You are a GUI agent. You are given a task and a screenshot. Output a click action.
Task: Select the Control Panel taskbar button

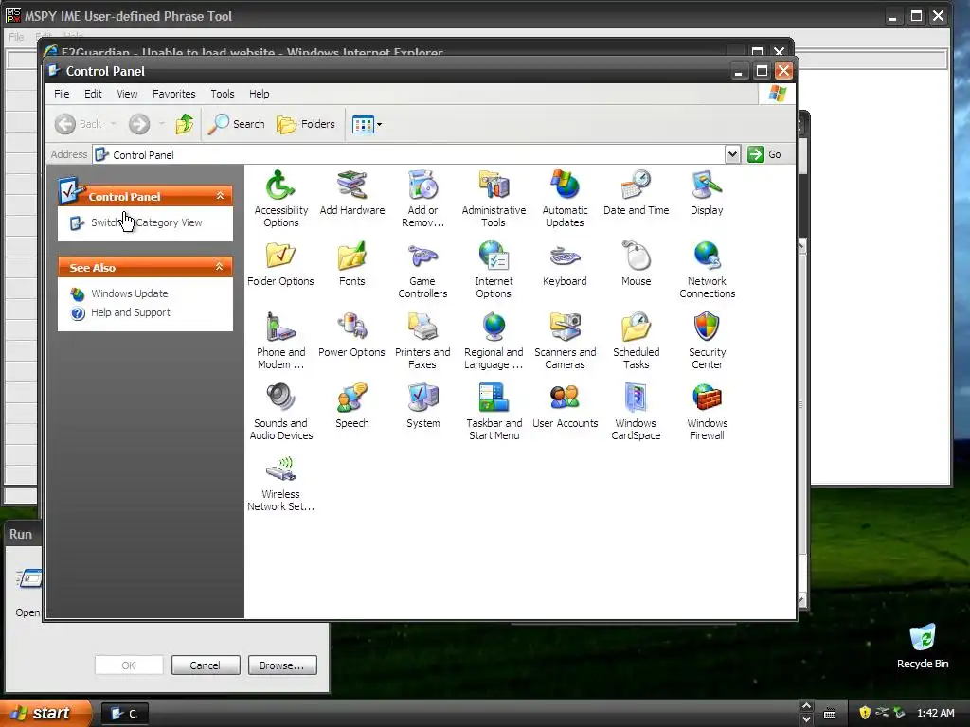pyautogui.click(x=124, y=714)
